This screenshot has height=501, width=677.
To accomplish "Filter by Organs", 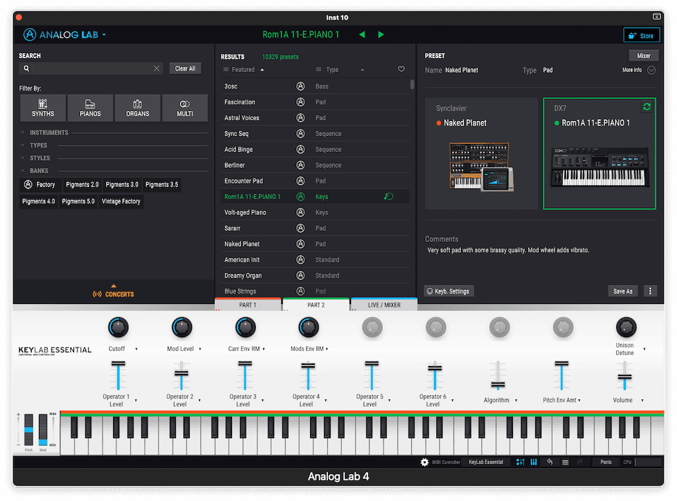I will click(138, 108).
